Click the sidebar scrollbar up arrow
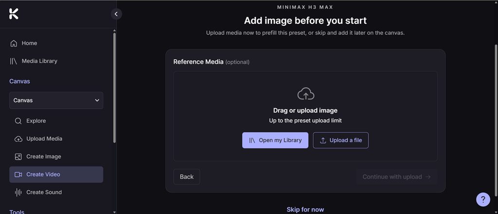Screen dimensions: 498x214 click(115, 31)
